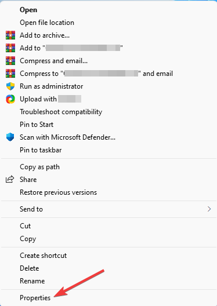217x306 pixels.
Task: Click the WinRAR icon beside Compress and email
Action: pyautogui.click(x=10, y=61)
